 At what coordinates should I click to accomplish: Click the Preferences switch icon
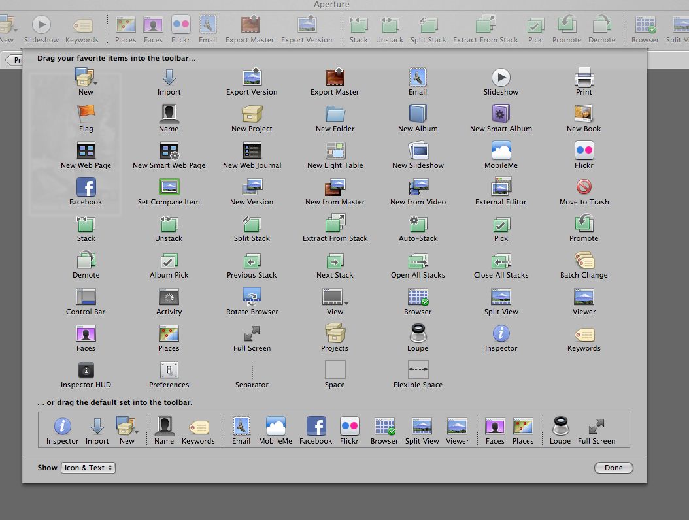pos(169,370)
